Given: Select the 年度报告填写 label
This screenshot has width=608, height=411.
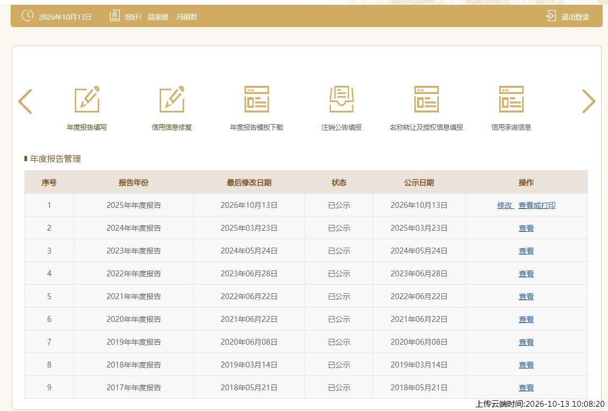Looking at the screenshot, I should pyautogui.click(x=87, y=127).
